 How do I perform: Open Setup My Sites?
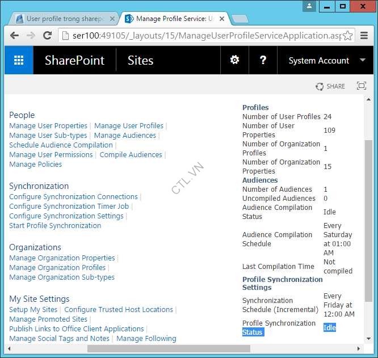[x=33, y=309]
